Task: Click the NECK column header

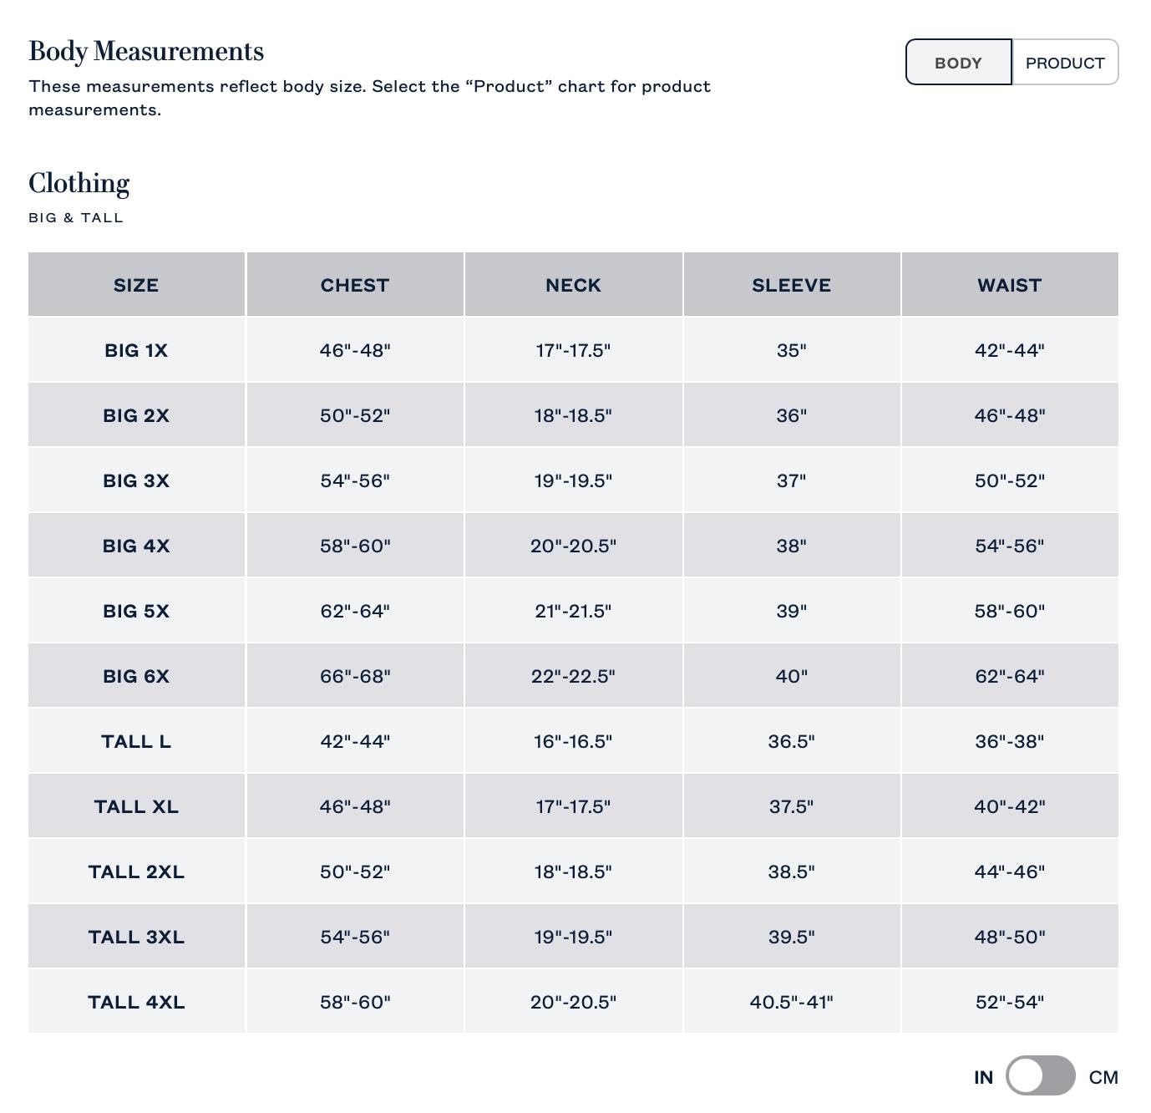Action: [x=573, y=285]
